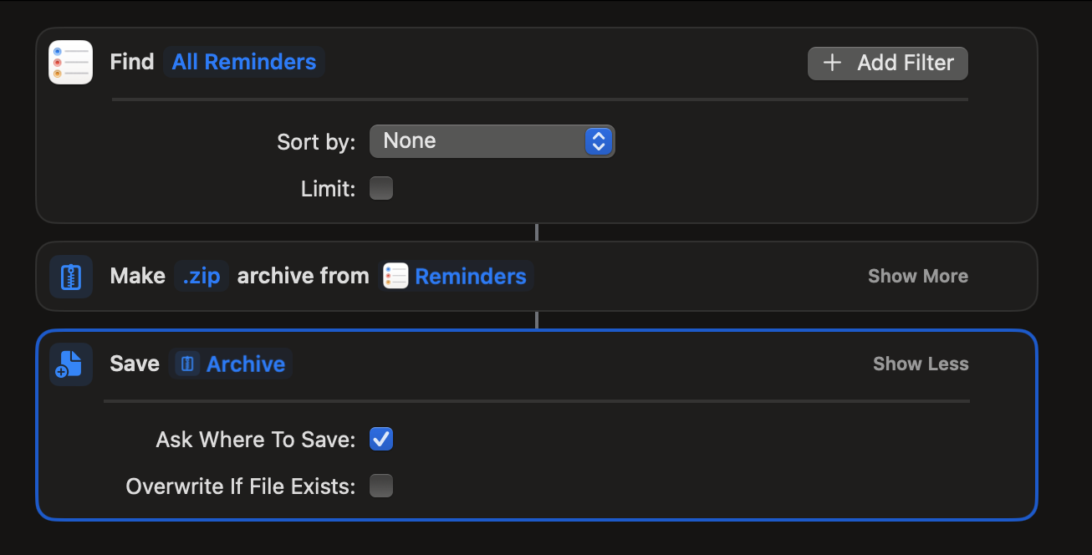
Task: Click the Reminders app icon in Find action
Action: (x=71, y=63)
